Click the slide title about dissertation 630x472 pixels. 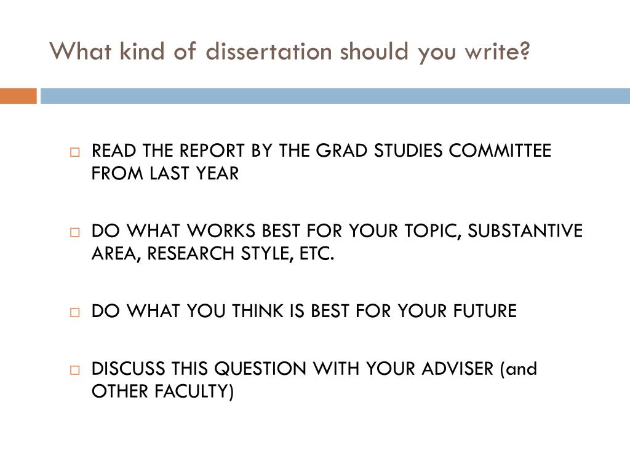(x=290, y=52)
